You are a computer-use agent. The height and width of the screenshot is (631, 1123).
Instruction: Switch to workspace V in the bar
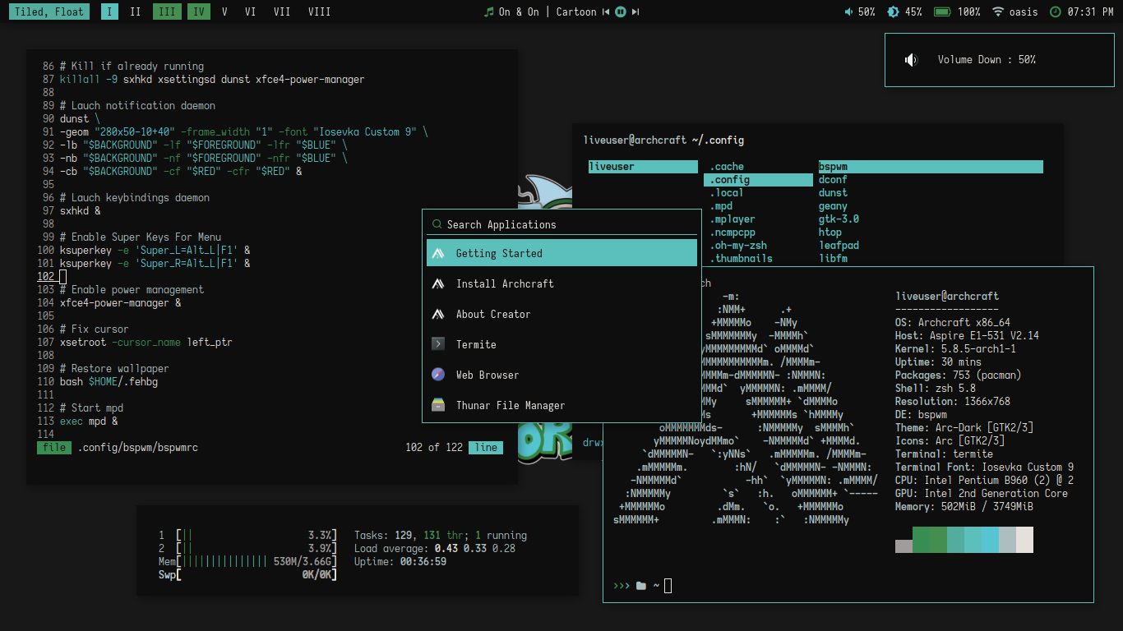click(224, 12)
